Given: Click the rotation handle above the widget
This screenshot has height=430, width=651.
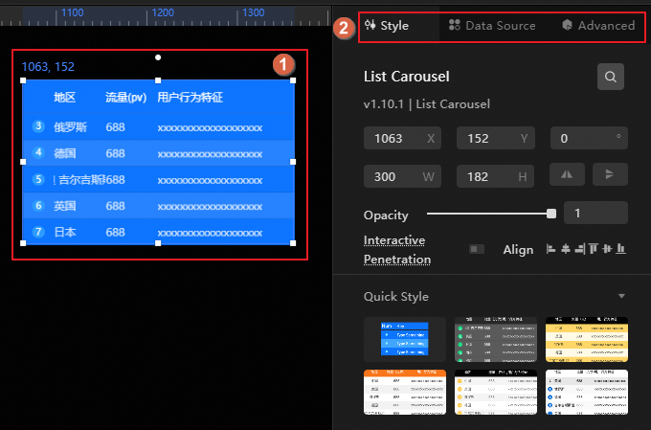Looking at the screenshot, I should (x=158, y=57).
